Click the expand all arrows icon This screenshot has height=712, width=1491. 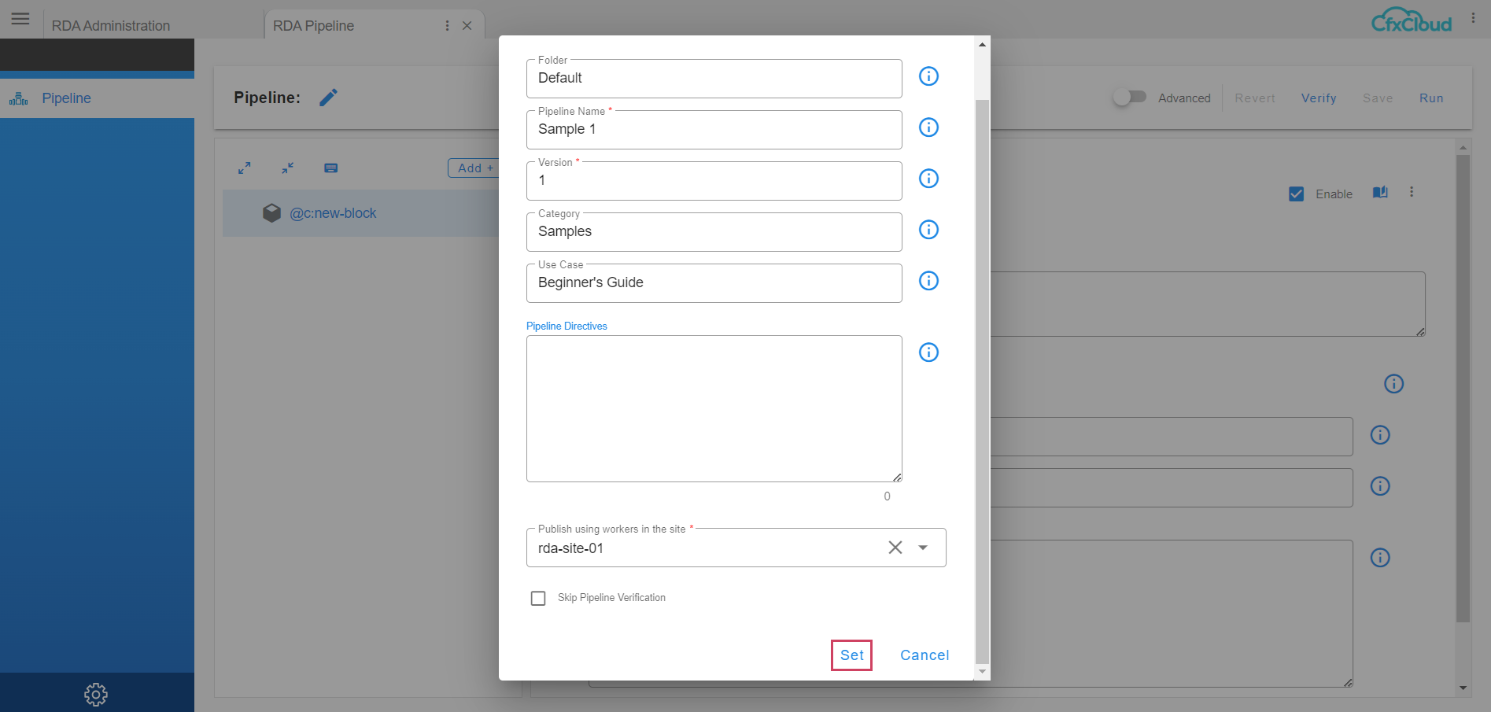tap(245, 168)
